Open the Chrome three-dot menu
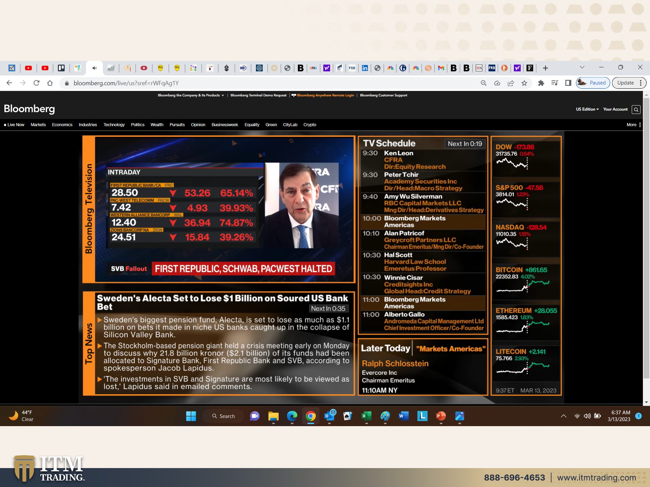This screenshot has width=650, height=487. point(641,83)
